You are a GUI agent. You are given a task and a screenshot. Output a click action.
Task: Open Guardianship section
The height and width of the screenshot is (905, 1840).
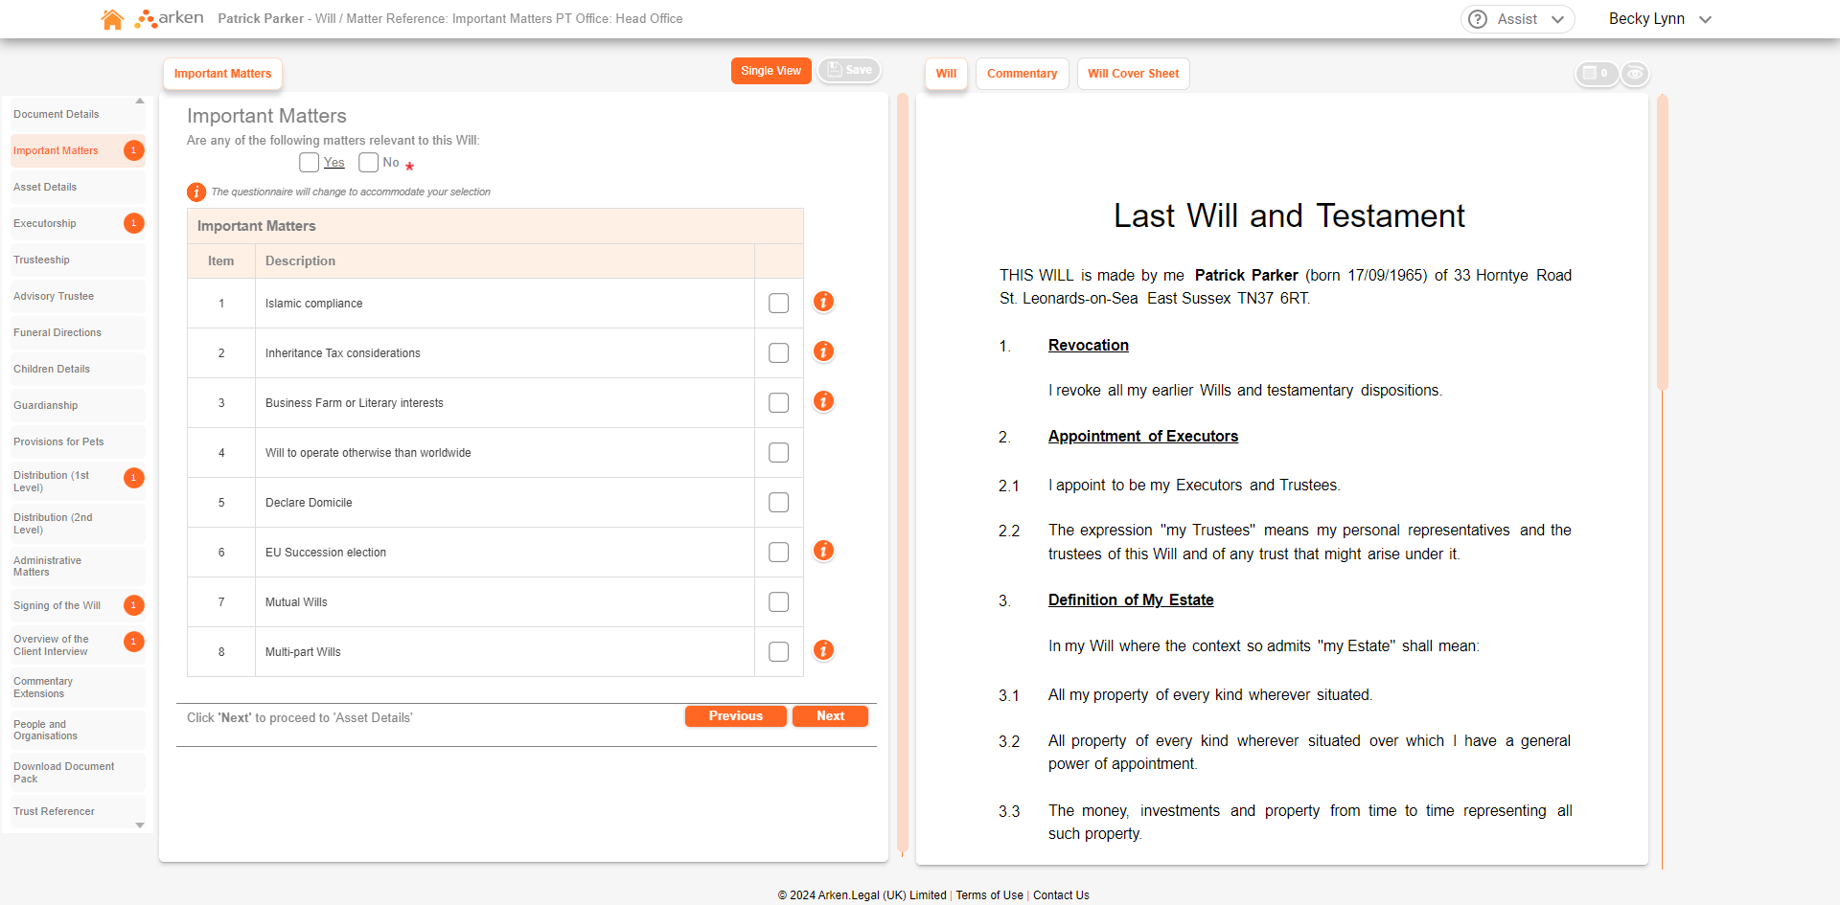click(x=78, y=405)
